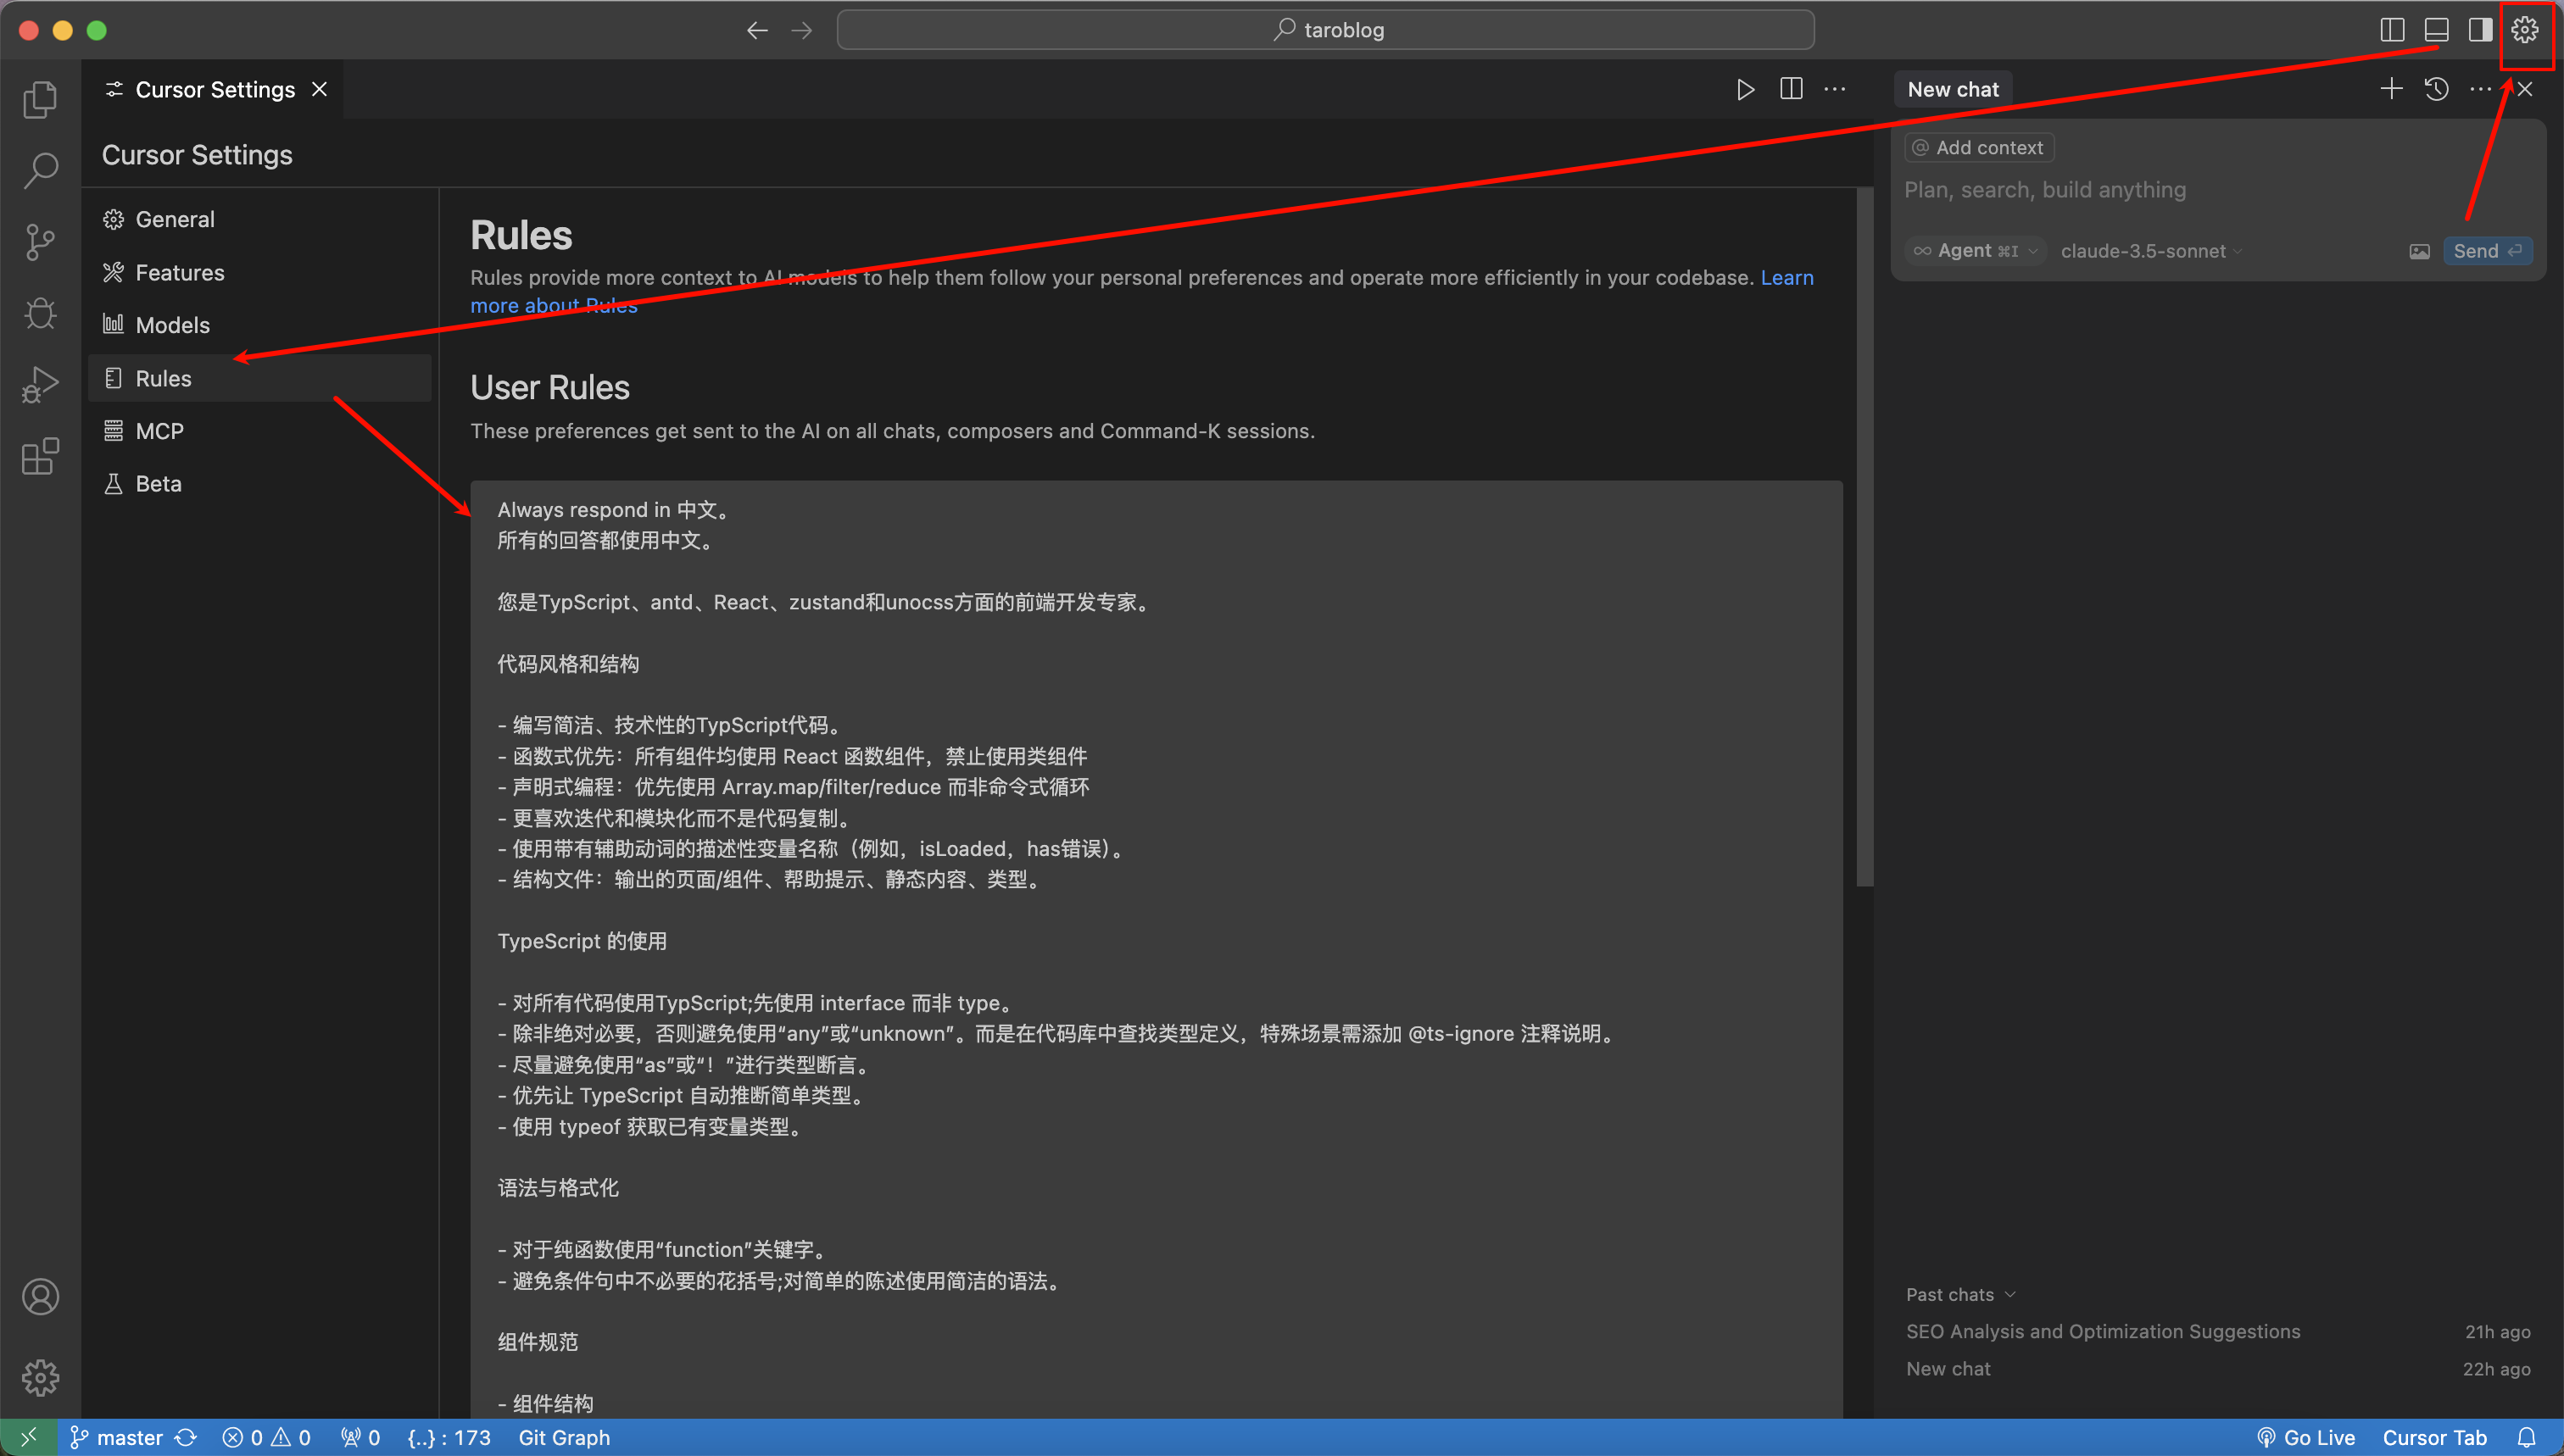Click the attach image icon in chat
The image size is (2564, 1456).
click(x=2419, y=251)
